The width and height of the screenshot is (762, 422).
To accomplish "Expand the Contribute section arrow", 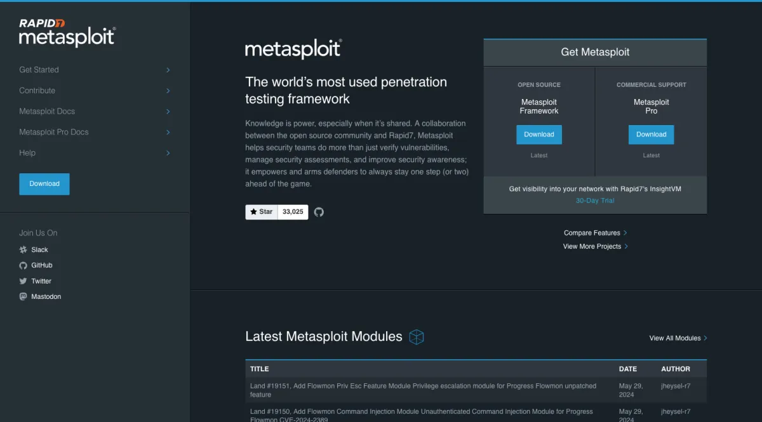I will click(x=168, y=91).
